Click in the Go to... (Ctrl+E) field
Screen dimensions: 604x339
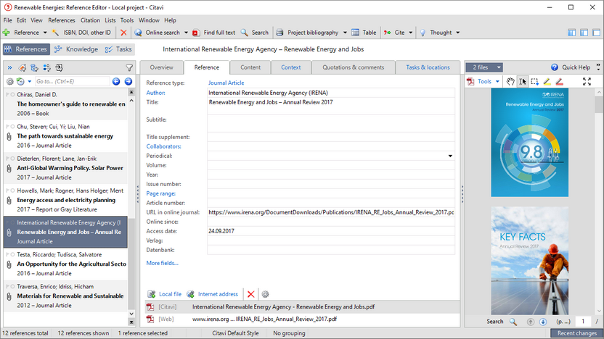(x=72, y=81)
